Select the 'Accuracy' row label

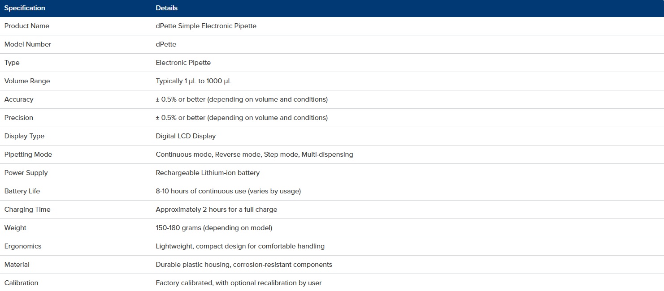19,99
